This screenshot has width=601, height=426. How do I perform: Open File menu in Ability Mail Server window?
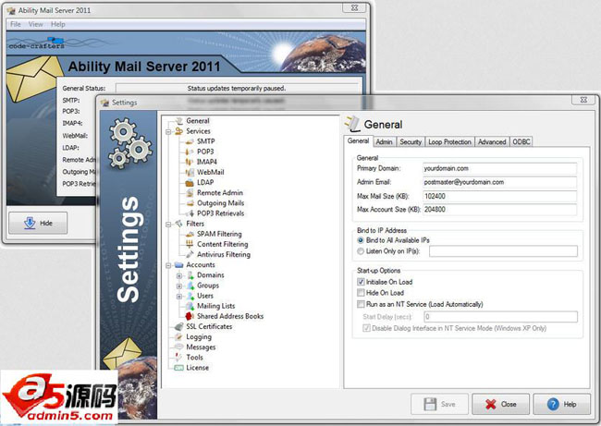point(16,24)
